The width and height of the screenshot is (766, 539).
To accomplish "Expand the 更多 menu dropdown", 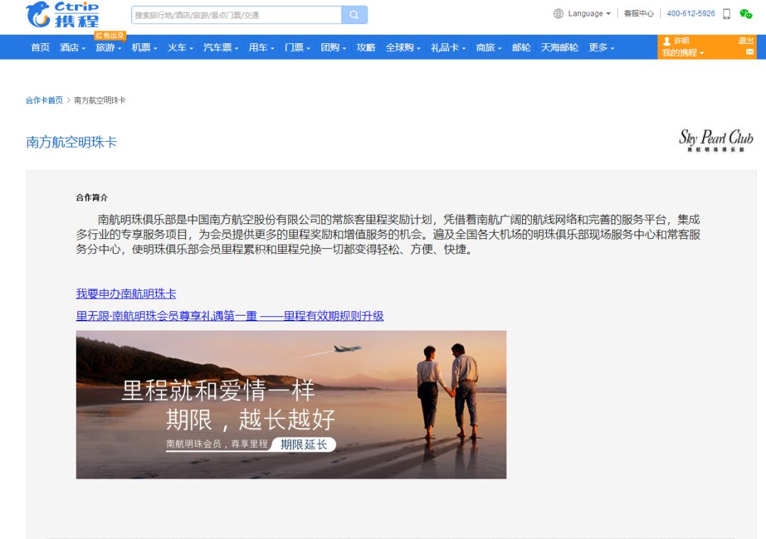I will [x=601, y=48].
